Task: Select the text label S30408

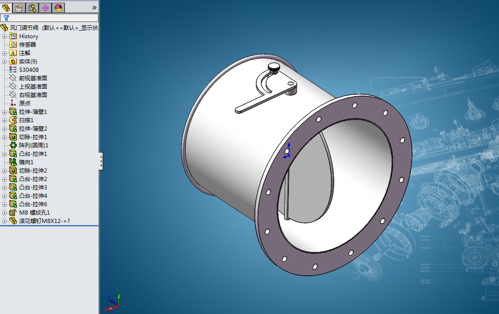Action: click(x=29, y=70)
